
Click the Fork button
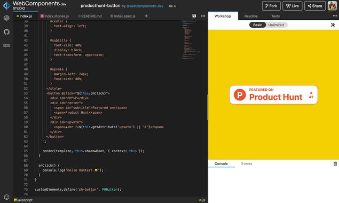tap(271, 6)
